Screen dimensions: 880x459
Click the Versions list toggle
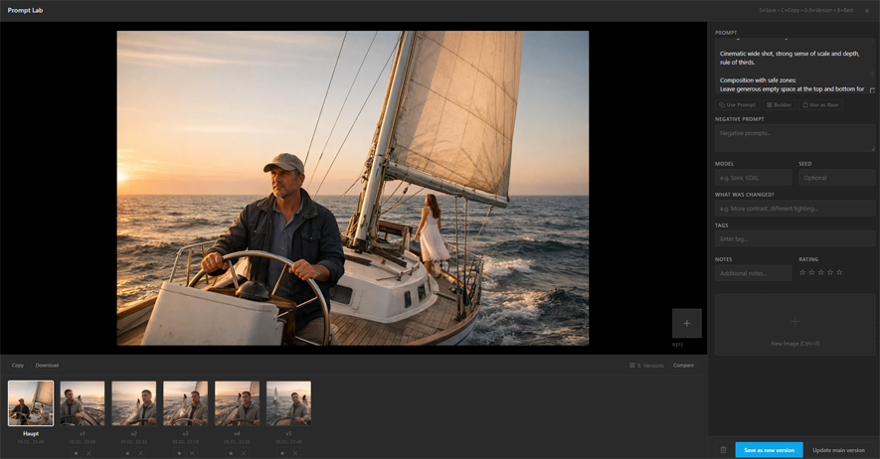[x=647, y=366]
